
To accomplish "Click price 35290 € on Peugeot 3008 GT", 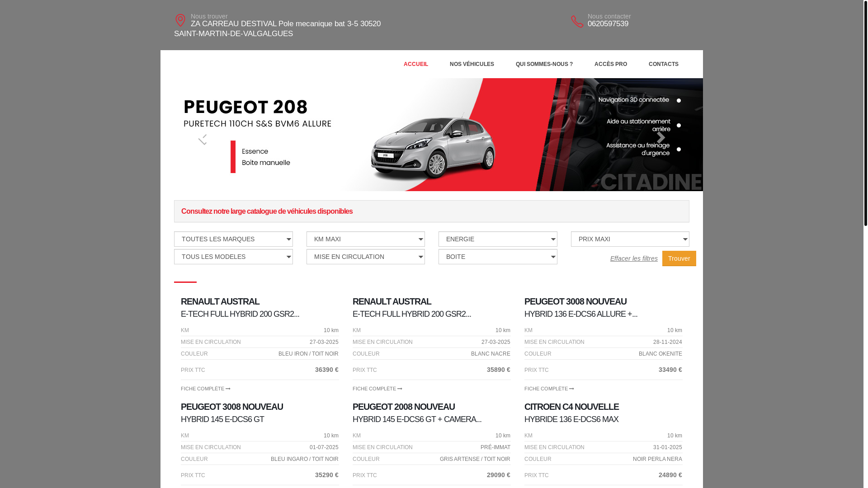I will tap(326, 475).
